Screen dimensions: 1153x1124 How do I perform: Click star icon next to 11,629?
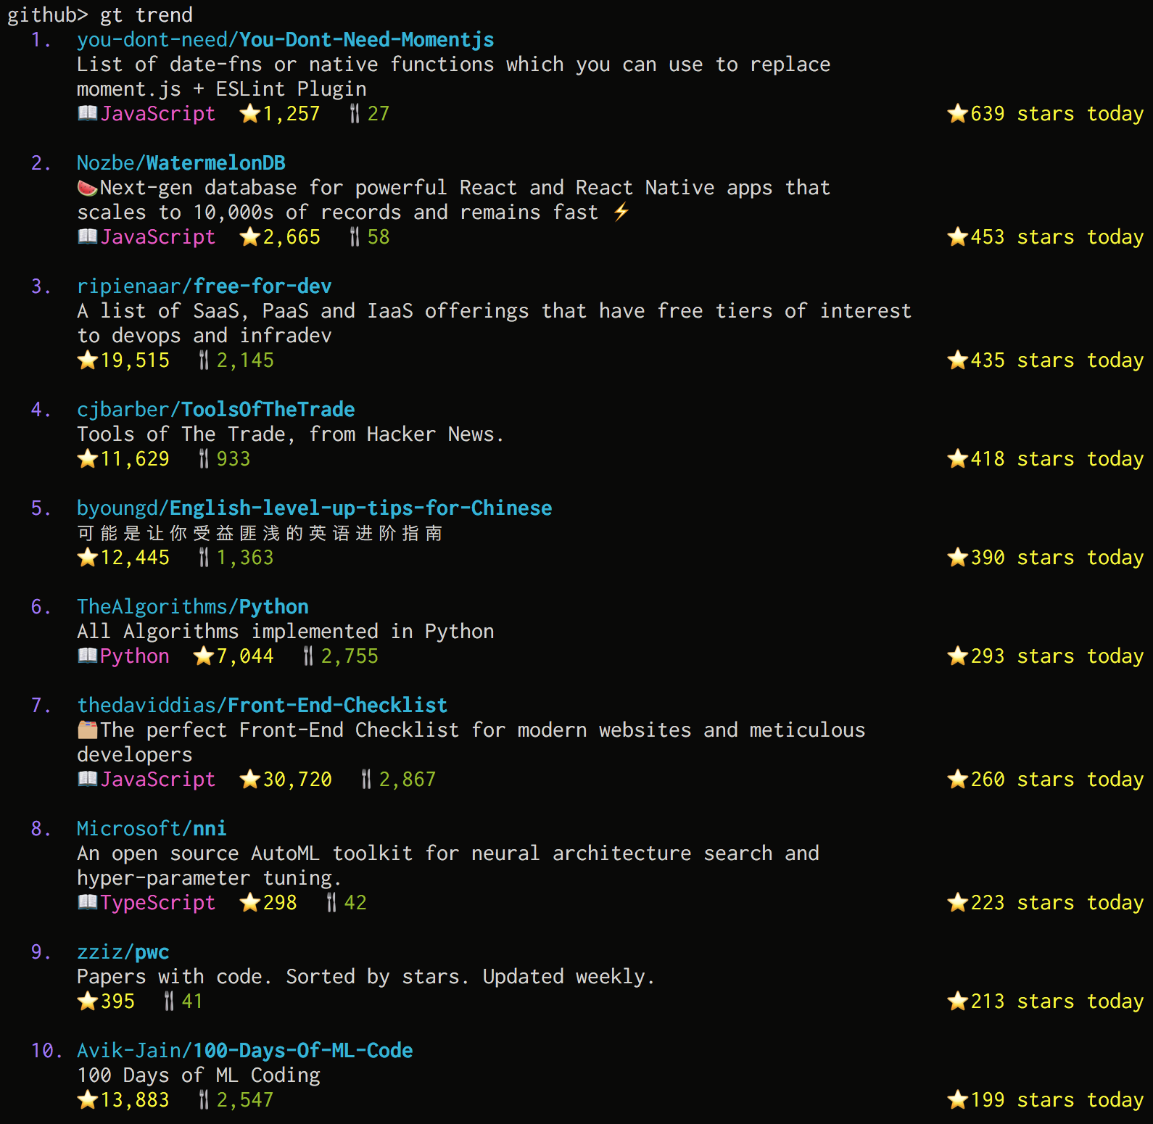tap(88, 458)
